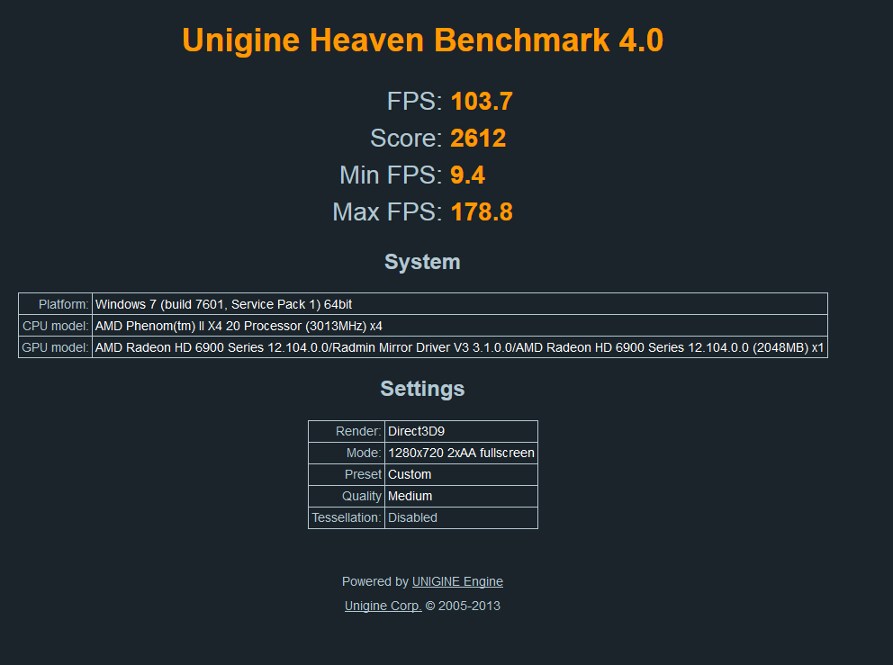Select the Score value 2612

click(478, 139)
